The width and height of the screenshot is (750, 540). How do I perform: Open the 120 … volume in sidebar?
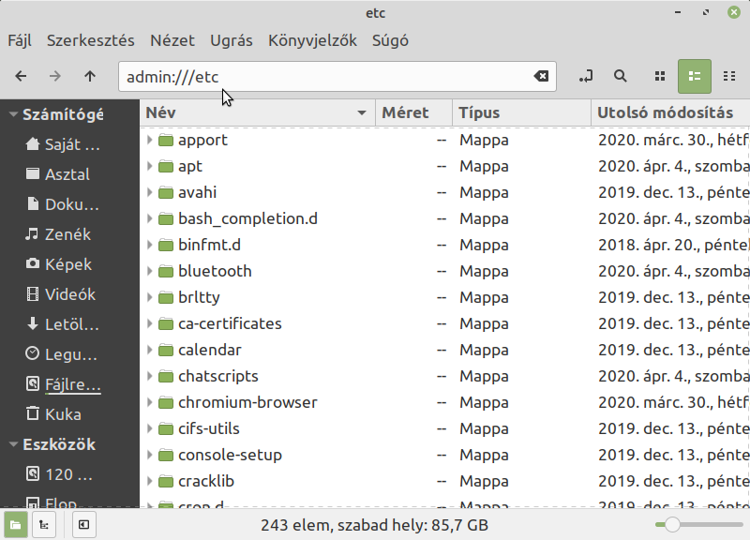pos(59,474)
